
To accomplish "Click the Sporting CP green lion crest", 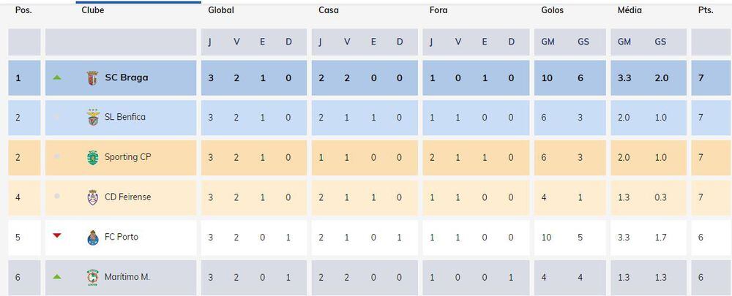I will coord(93,158).
